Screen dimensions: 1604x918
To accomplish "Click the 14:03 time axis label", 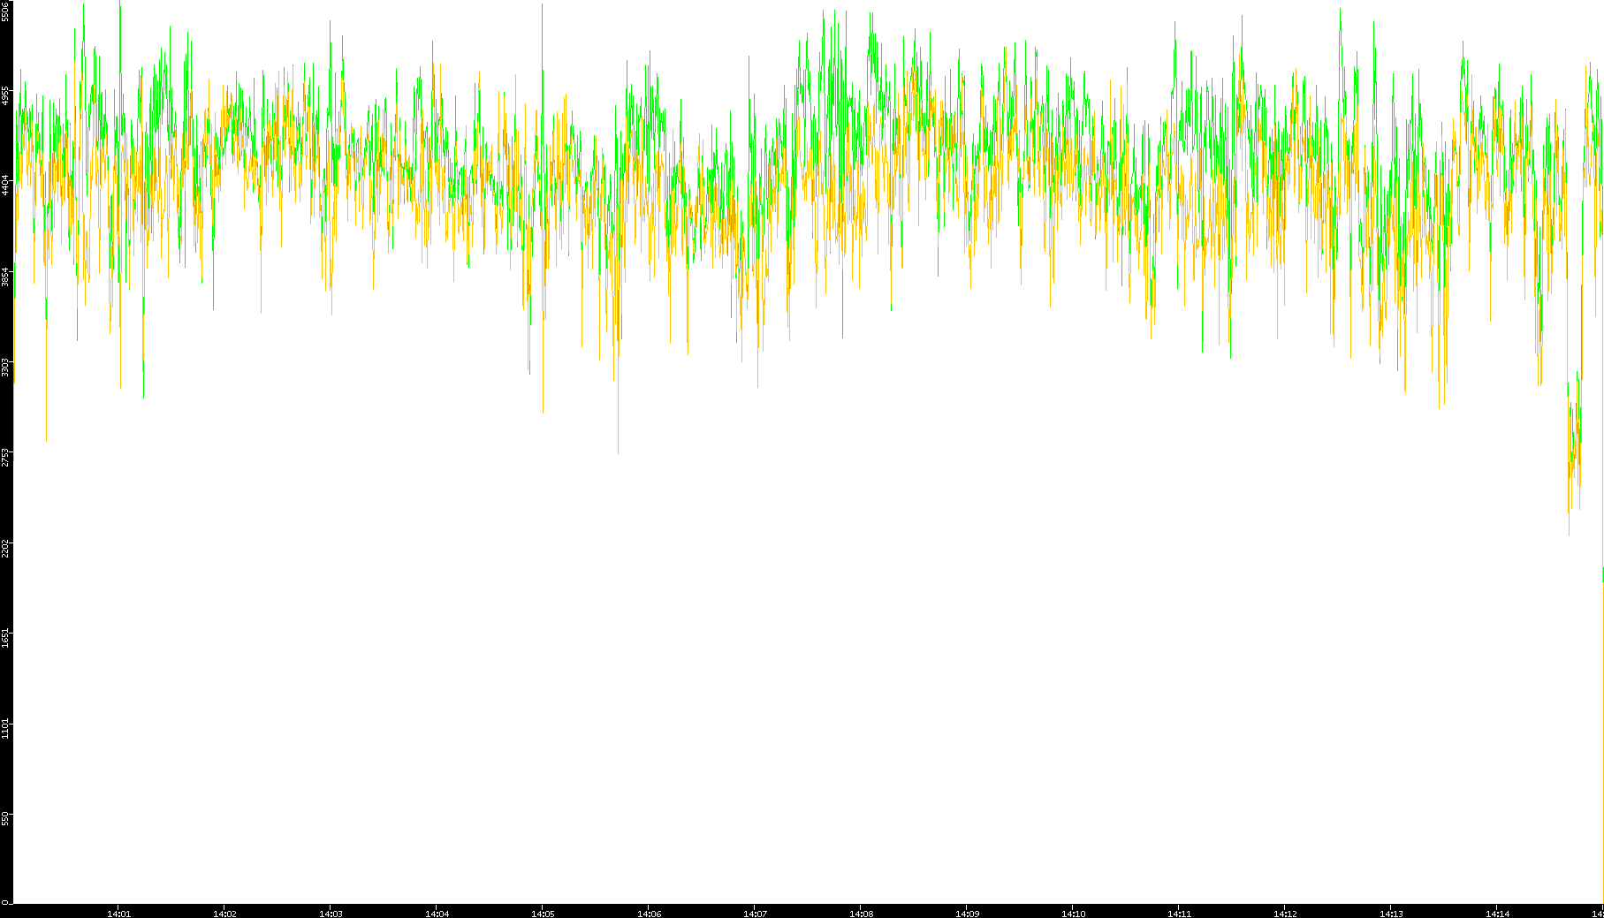I will [x=331, y=914].
